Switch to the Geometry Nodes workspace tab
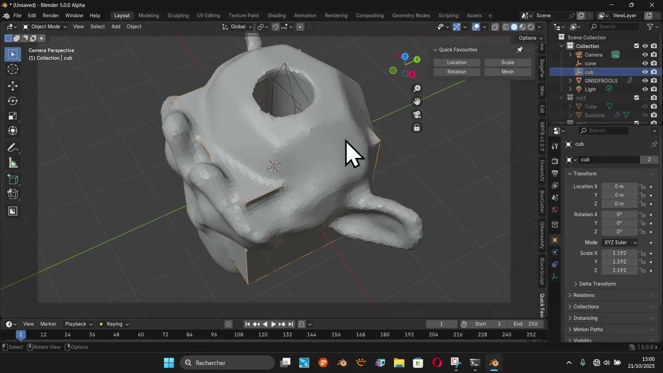Screen dimensions: 663x373 [411, 16]
